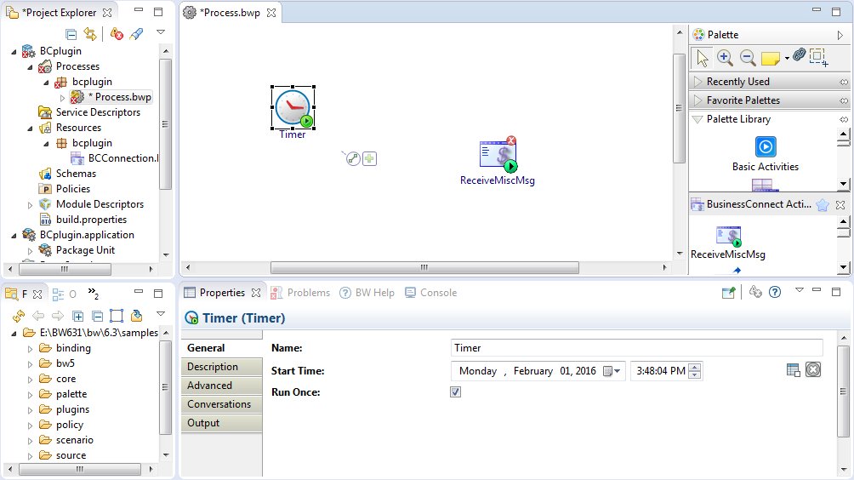Switch to the BW Help tab
Screen dimensions: 854x480
point(367,293)
